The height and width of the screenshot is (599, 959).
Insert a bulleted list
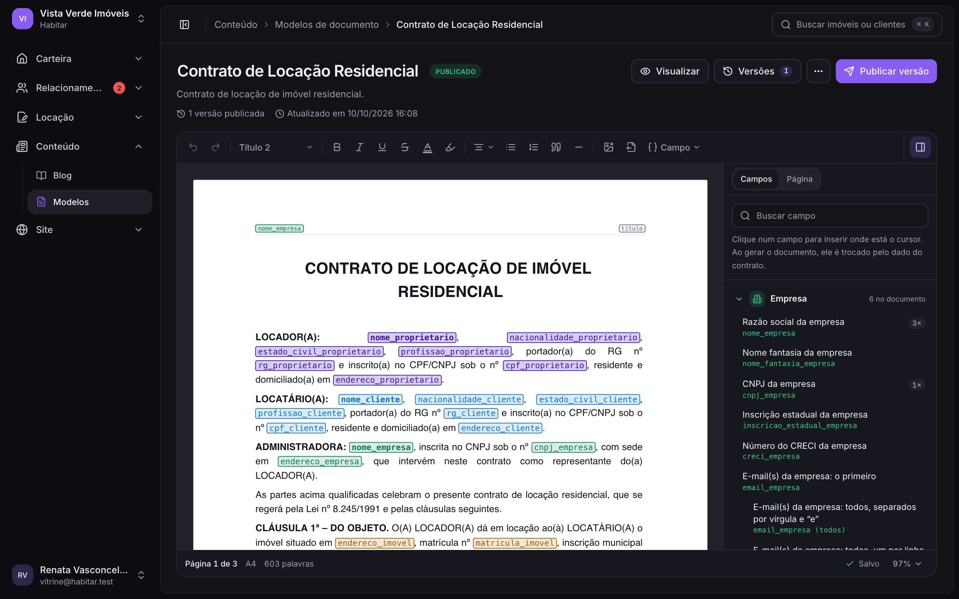(511, 147)
